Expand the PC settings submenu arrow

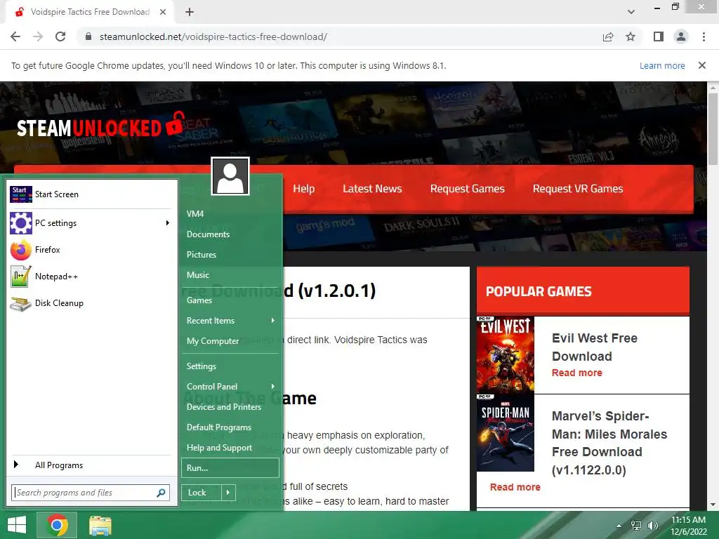(167, 222)
